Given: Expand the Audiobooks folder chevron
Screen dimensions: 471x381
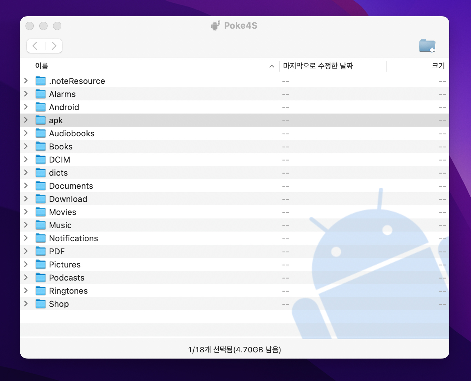Looking at the screenshot, I should click(x=26, y=133).
